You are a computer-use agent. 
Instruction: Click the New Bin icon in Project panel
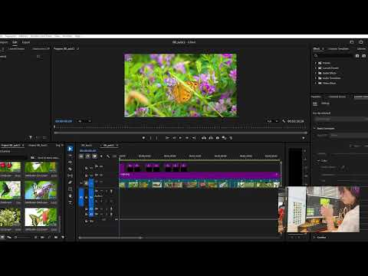(x=56, y=237)
